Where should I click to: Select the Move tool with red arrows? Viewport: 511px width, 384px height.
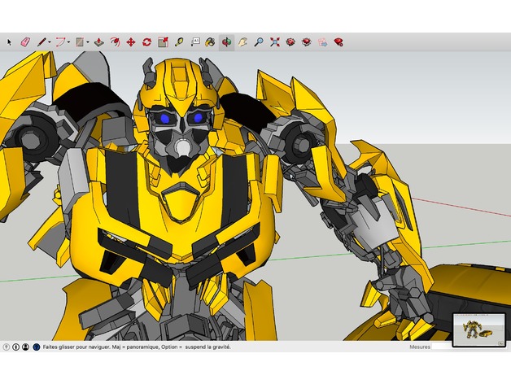(131, 42)
